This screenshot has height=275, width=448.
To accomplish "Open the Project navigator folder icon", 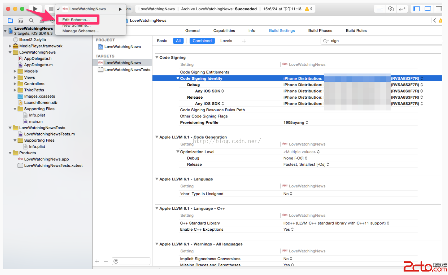I will click(10, 20).
